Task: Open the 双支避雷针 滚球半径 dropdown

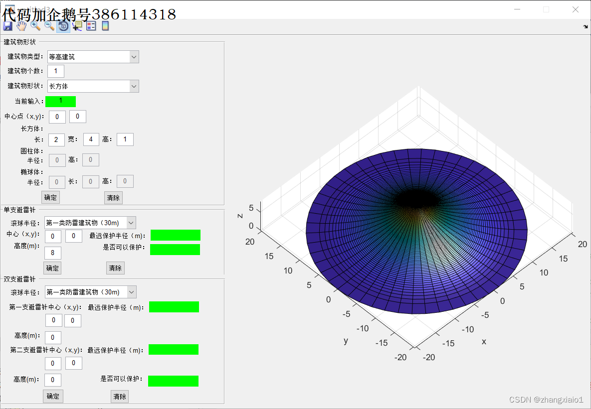Action: [x=90, y=292]
